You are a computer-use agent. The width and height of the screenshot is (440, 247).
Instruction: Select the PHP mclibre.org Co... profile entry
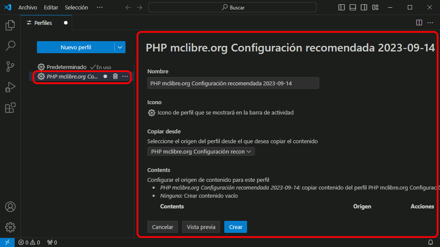(72, 76)
